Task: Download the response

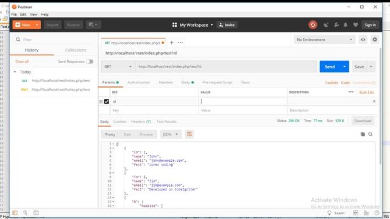Action: pos(363,121)
